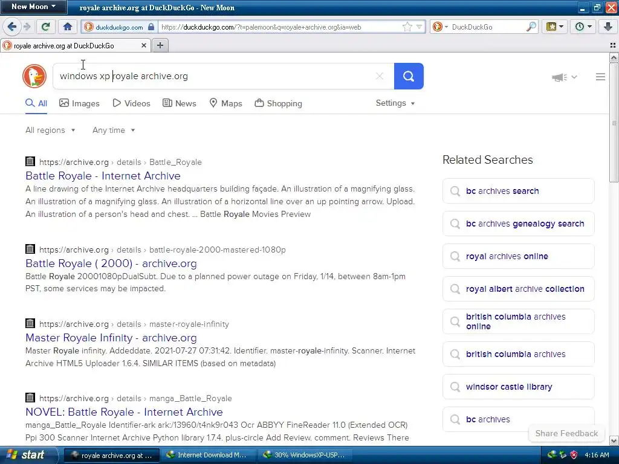Open the All regions filter dropdown
Viewport: 619px width, 464px height.
click(x=50, y=130)
